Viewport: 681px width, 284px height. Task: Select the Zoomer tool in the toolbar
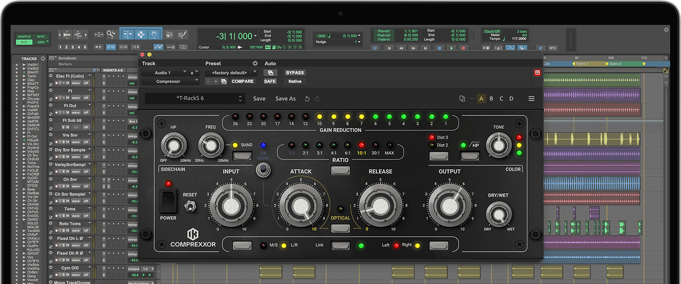[111, 34]
